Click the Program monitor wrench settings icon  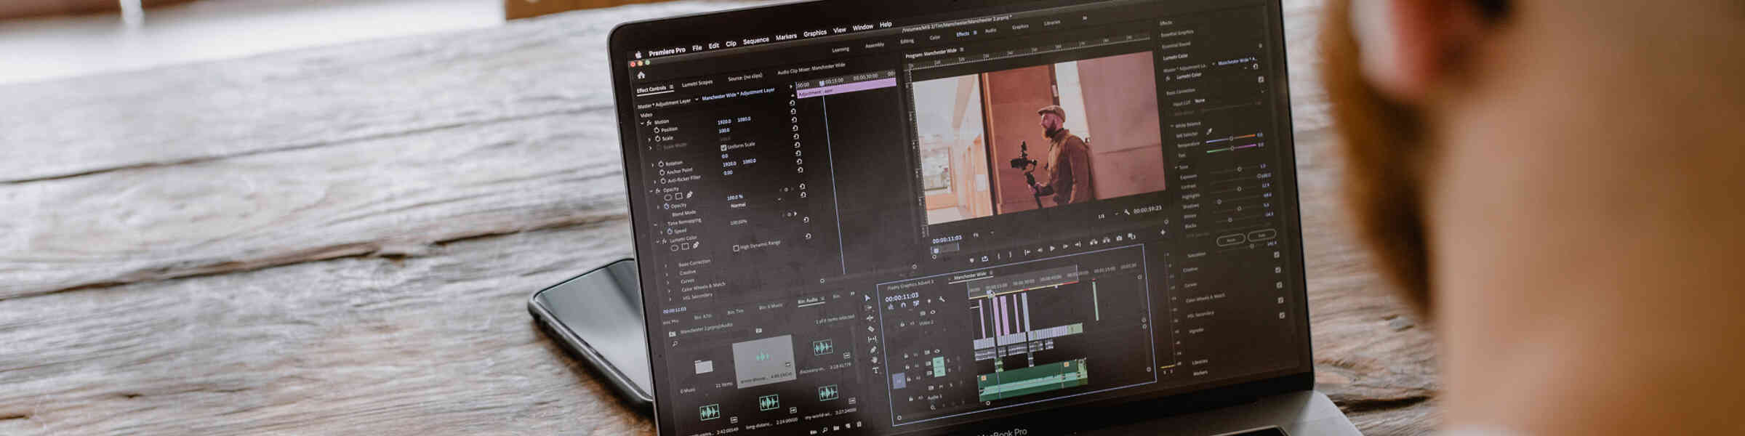click(x=1126, y=212)
